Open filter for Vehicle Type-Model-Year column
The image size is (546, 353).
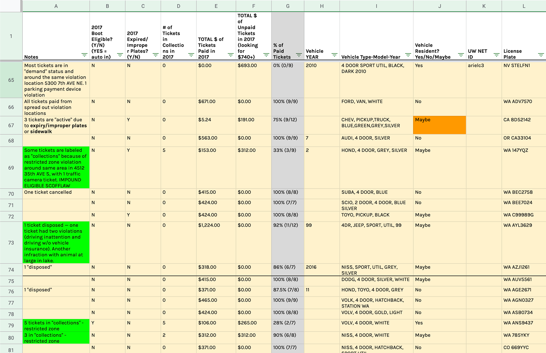pyautogui.click(x=408, y=55)
